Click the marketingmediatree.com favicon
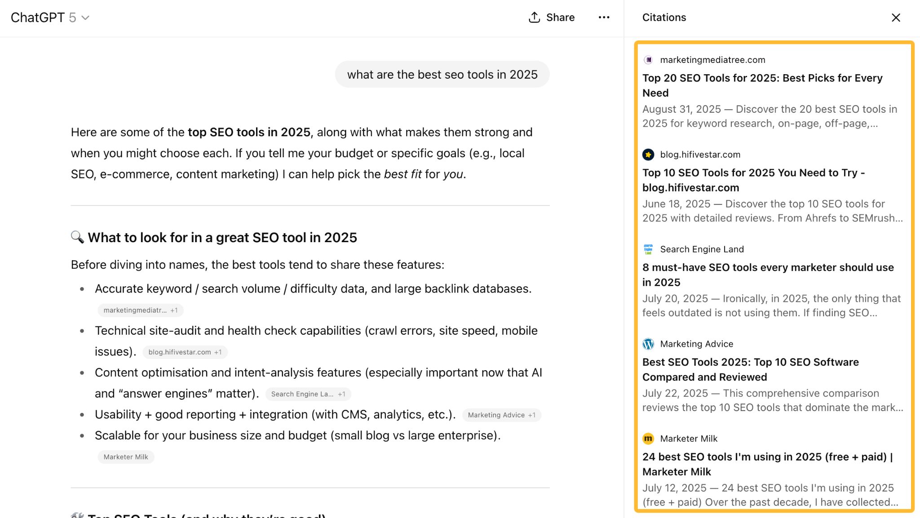 click(648, 60)
